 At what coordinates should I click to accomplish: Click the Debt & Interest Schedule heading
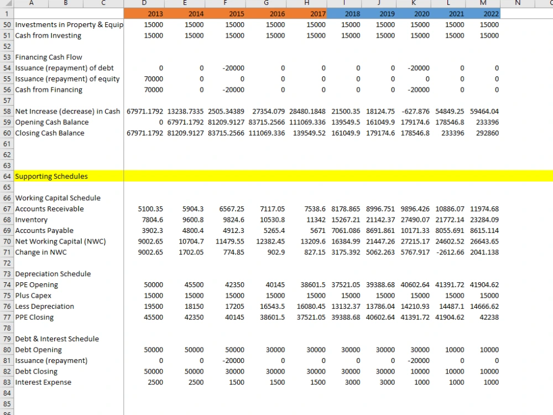coord(57,339)
